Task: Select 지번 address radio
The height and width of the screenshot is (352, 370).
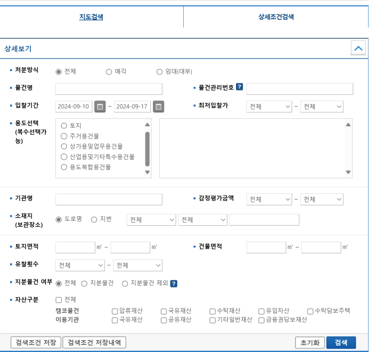Action: point(94,220)
